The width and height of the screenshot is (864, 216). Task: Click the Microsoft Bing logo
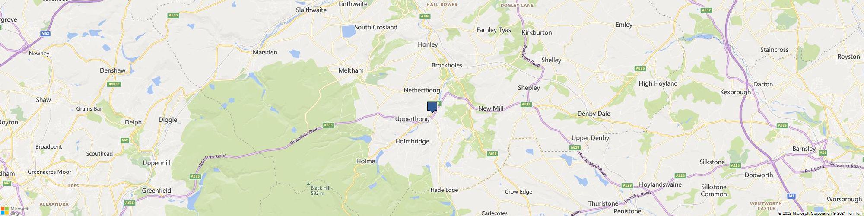coord(14,210)
